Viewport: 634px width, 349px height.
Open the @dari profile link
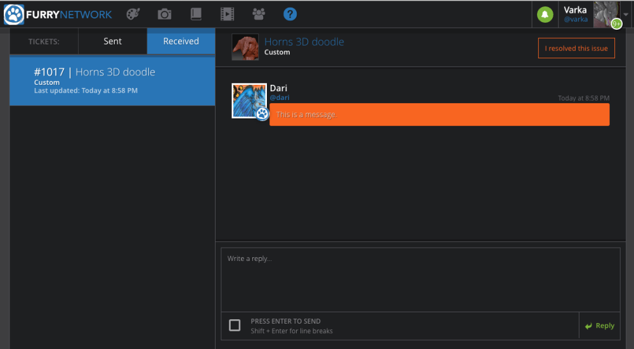(280, 98)
